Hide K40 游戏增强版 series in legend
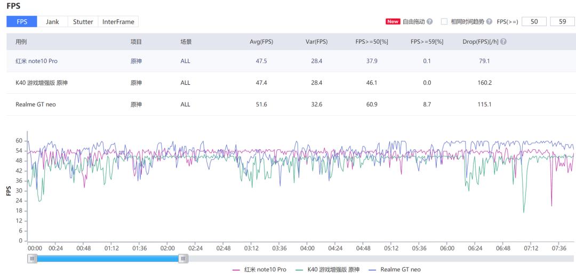The image size is (576, 274). click(327, 270)
